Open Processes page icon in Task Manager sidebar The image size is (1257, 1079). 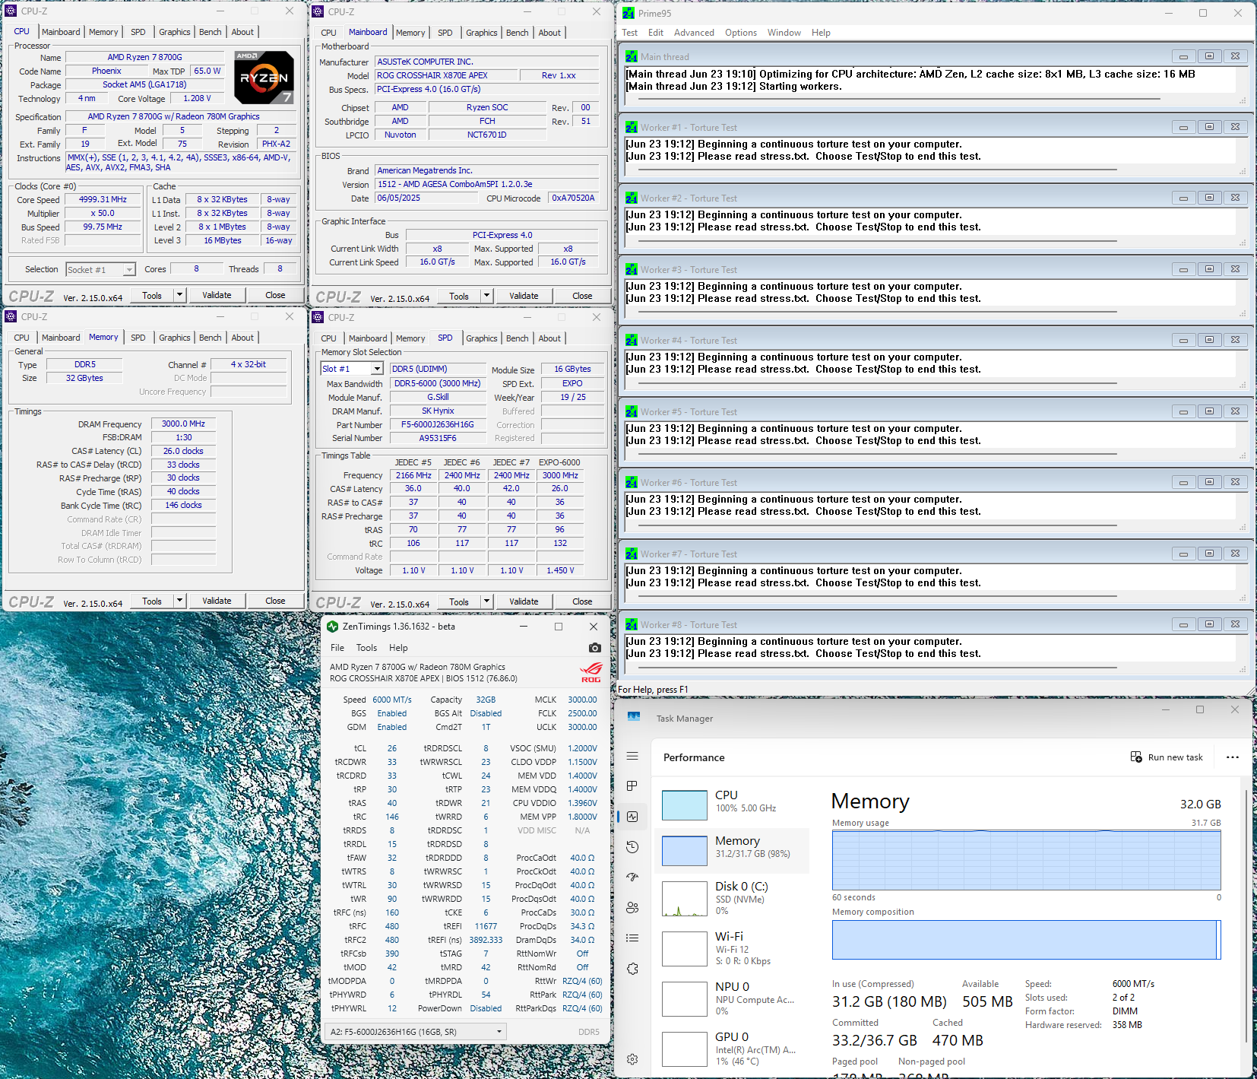(632, 785)
